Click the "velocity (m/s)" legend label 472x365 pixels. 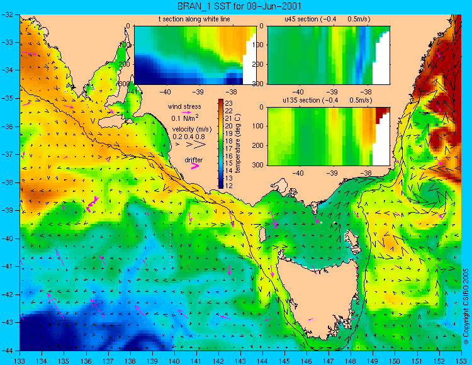click(x=192, y=129)
